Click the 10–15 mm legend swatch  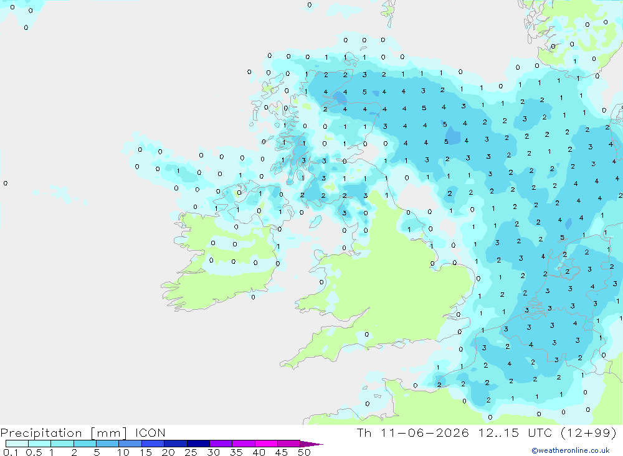pos(130,444)
